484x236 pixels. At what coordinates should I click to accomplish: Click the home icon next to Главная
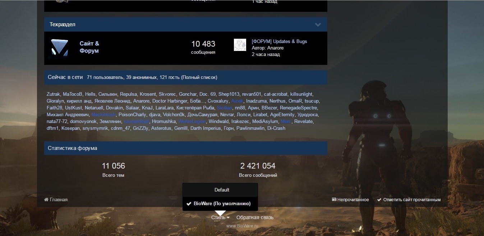pyautogui.click(x=46, y=200)
